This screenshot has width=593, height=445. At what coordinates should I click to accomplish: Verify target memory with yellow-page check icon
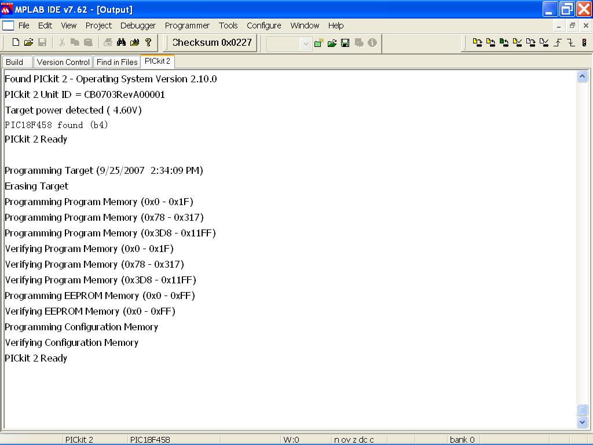517,43
